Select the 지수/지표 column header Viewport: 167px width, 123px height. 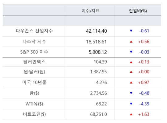click(x=90, y=10)
